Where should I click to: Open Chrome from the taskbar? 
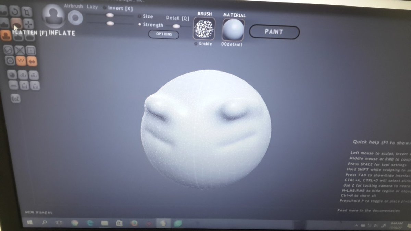pos(74,223)
